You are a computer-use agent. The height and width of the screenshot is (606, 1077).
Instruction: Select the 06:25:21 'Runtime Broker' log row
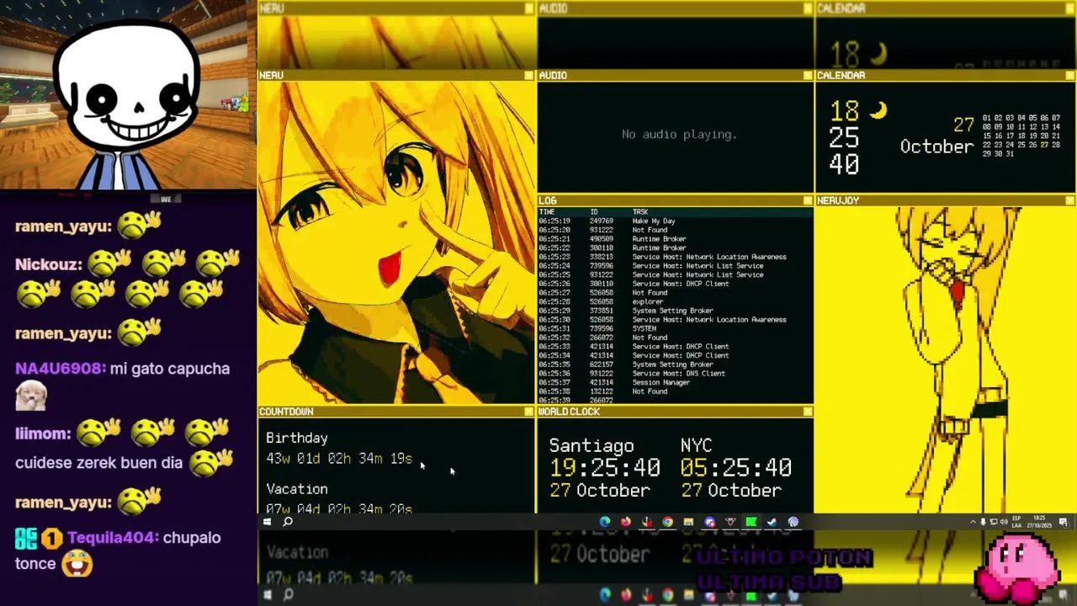click(x=676, y=239)
